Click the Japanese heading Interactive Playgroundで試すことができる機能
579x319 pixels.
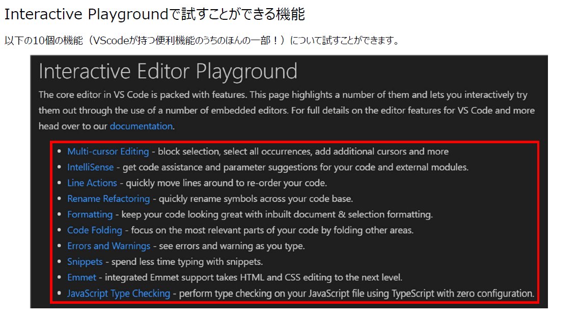point(155,14)
